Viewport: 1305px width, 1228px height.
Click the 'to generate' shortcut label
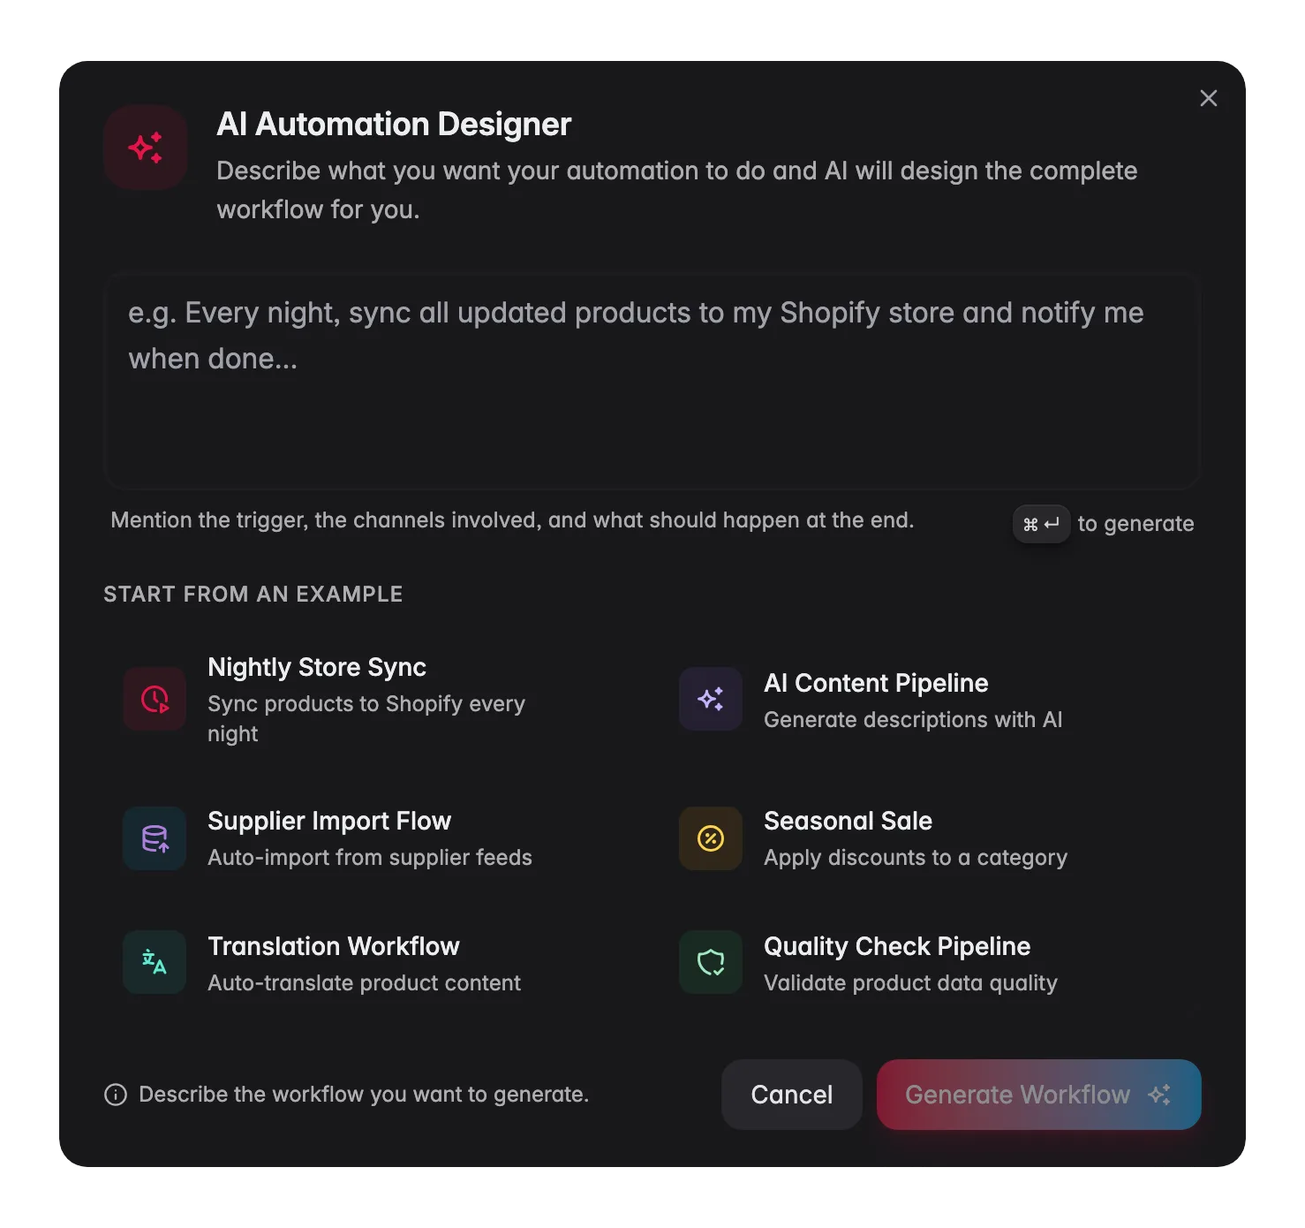click(x=1135, y=524)
